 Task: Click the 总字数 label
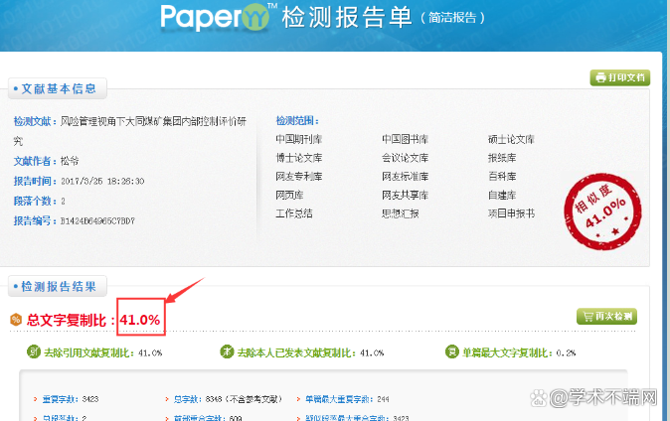pyautogui.click(x=188, y=399)
